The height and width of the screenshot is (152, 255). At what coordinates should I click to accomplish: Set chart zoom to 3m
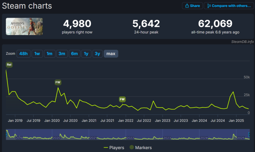pos(62,54)
